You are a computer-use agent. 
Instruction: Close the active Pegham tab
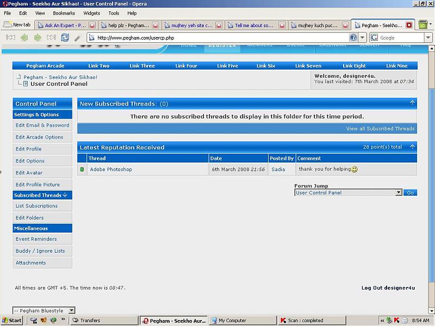[x=409, y=25]
